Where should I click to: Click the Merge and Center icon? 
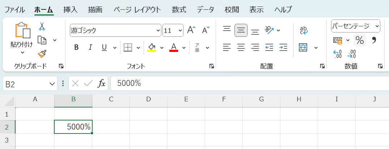click(x=303, y=47)
